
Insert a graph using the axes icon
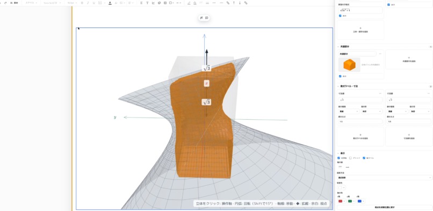[x=153, y=3]
